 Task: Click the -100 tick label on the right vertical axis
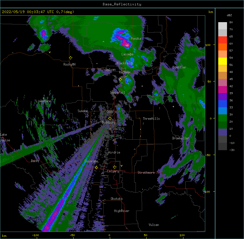point(207,192)
